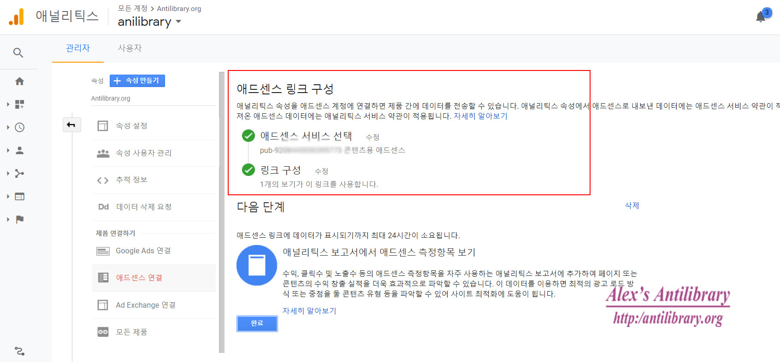Expand the Conversions section arrow

tap(8, 220)
